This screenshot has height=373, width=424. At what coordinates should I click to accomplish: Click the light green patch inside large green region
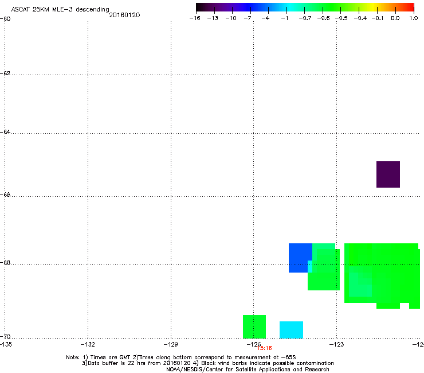[360, 282]
